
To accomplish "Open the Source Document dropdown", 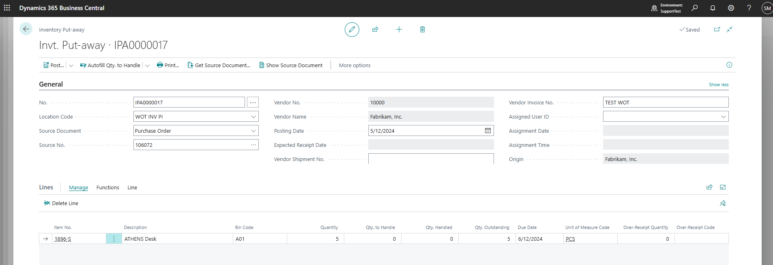I will tap(253, 131).
